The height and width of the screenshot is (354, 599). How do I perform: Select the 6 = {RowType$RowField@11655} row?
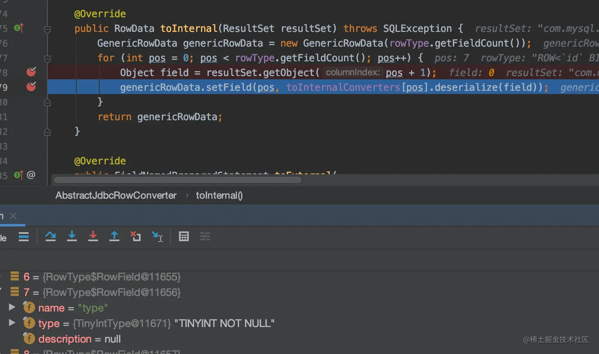tap(299, 277)
